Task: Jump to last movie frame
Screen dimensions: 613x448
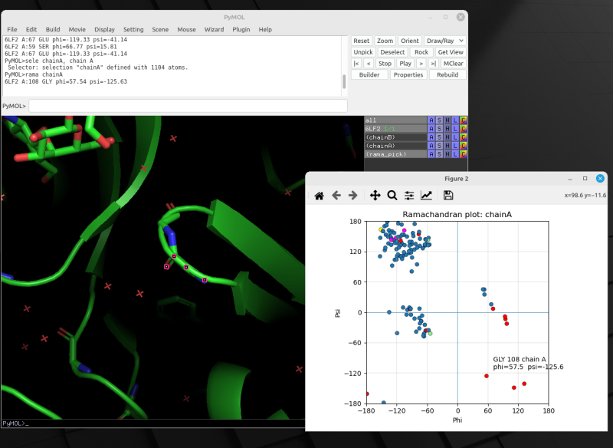Action: point(433,64)
